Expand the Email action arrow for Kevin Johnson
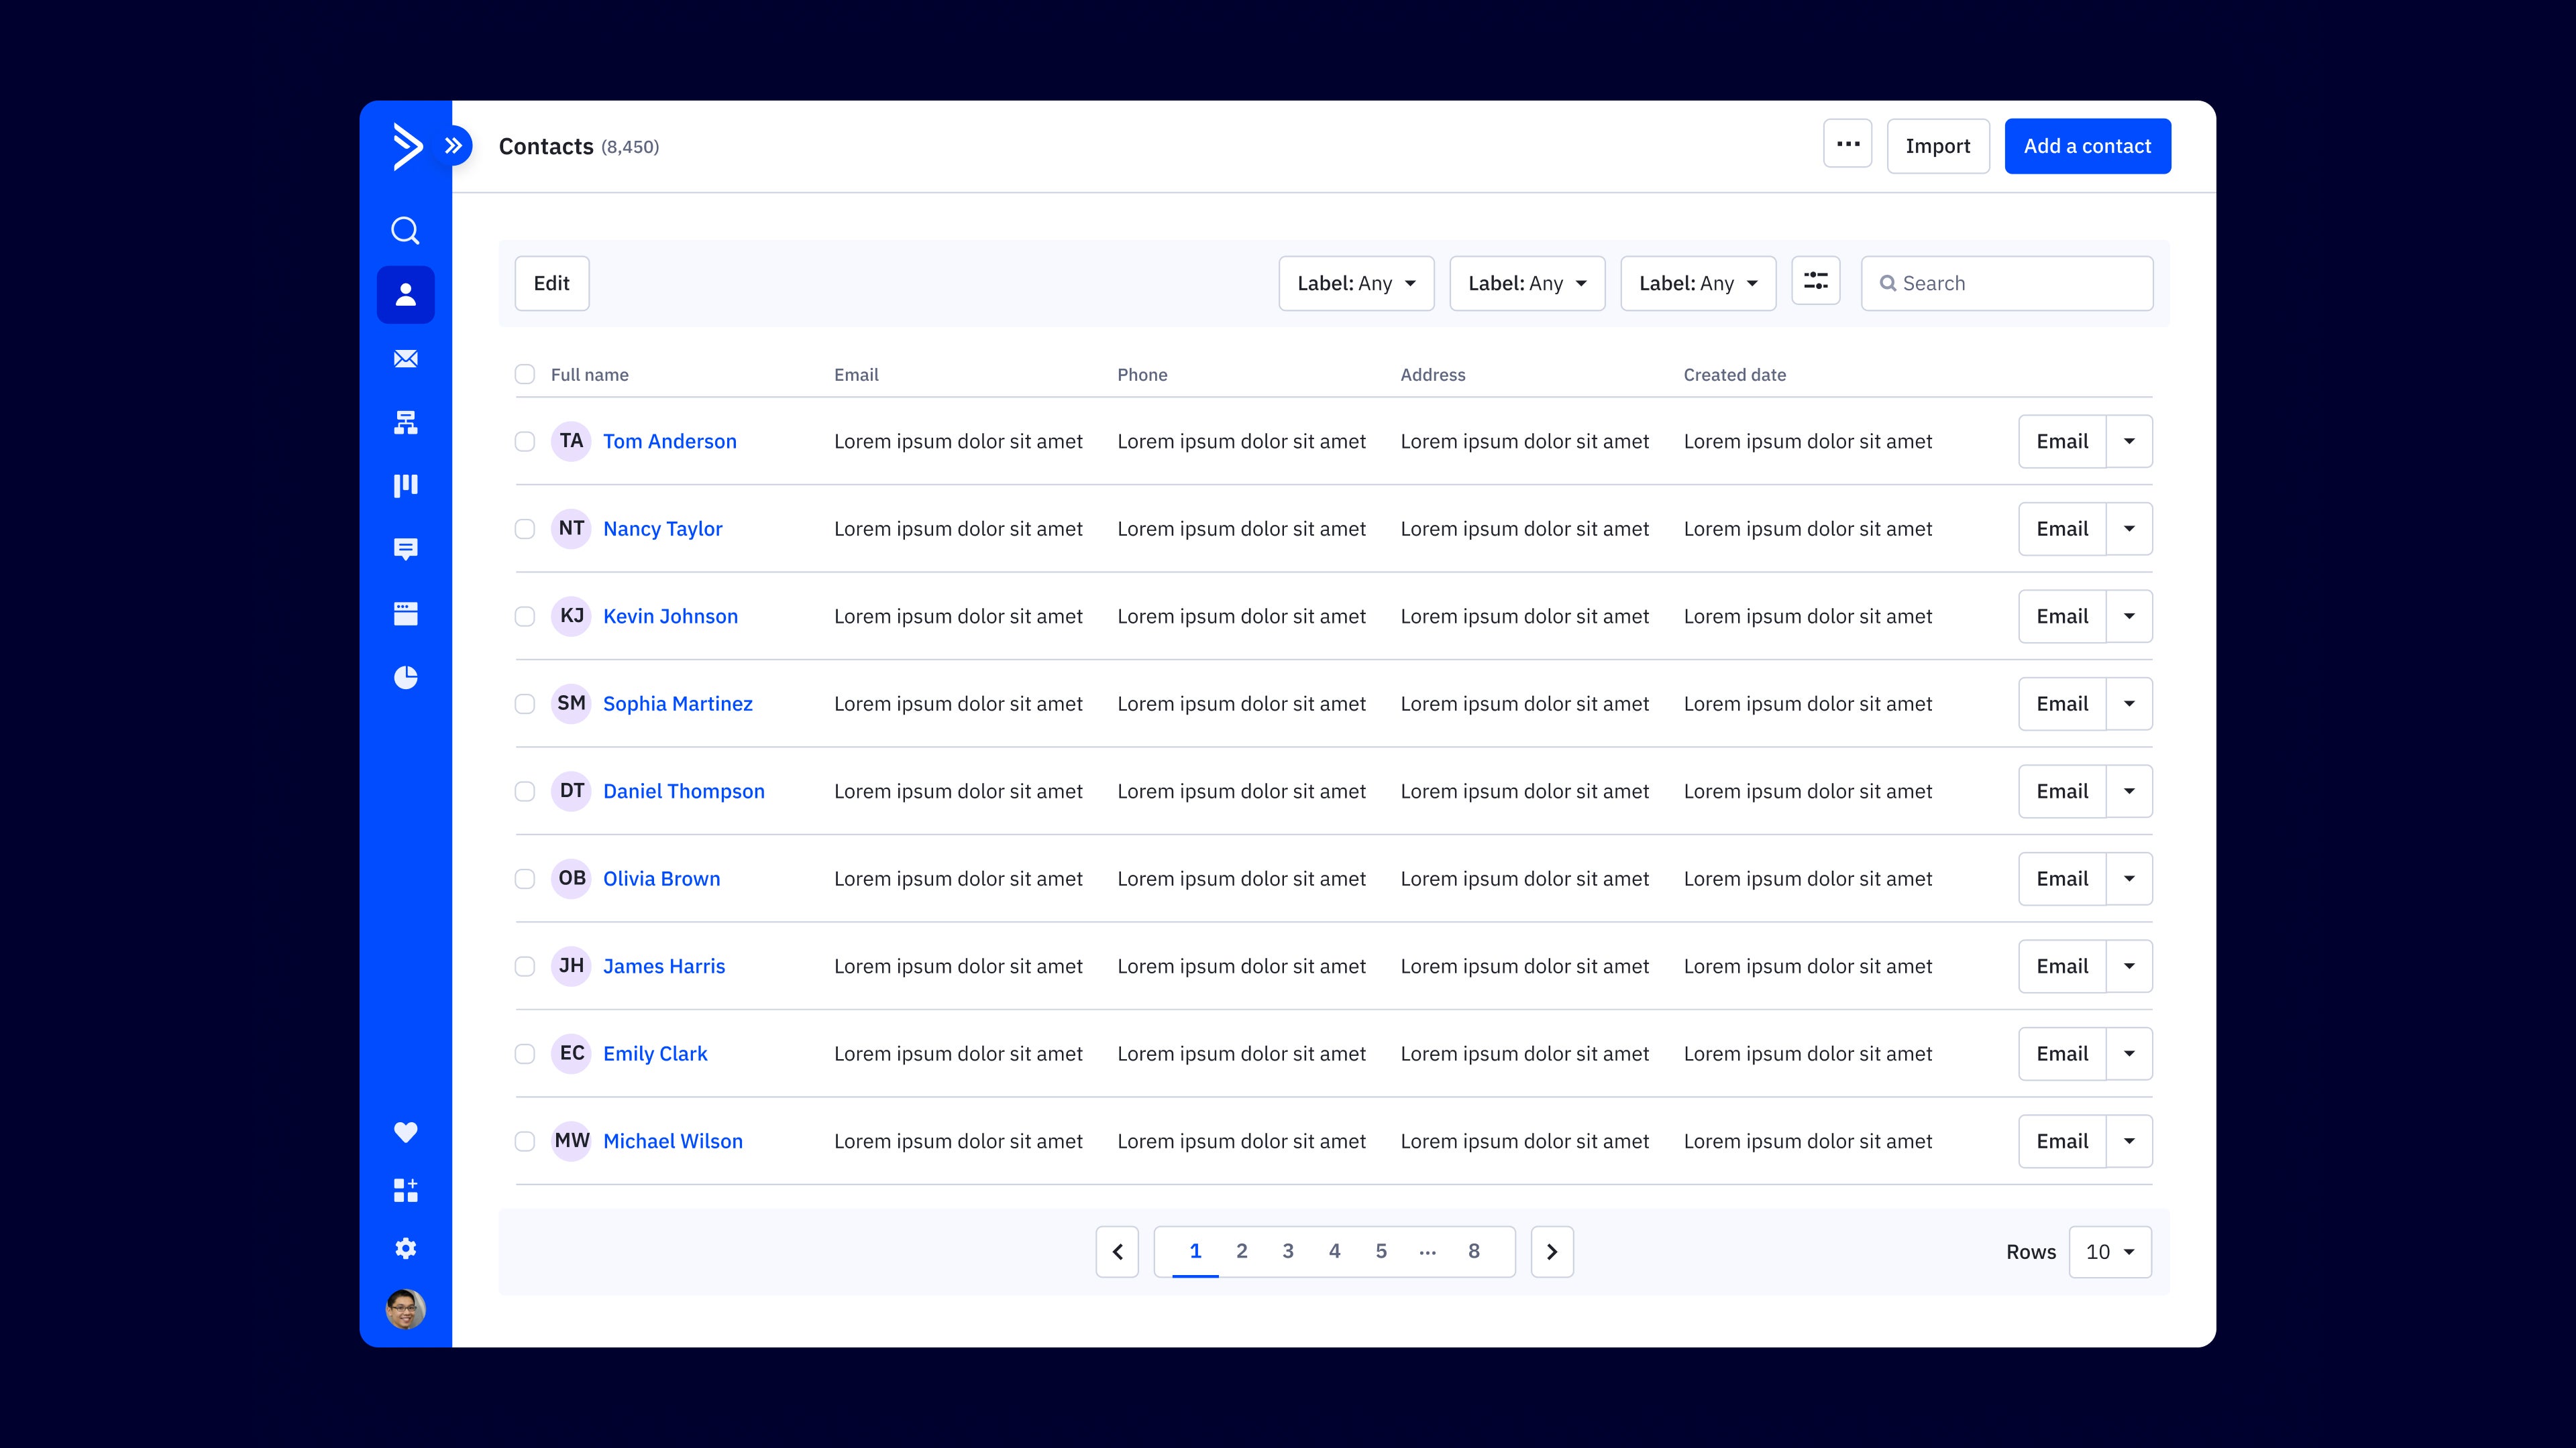The width and height of the screenshot is (2576, 1448). click(x=2129, y=617)
